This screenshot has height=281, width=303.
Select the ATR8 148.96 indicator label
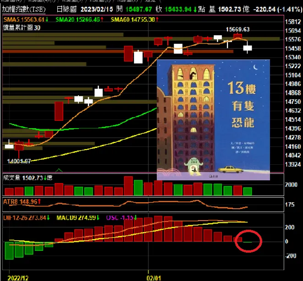click(22, 202)
